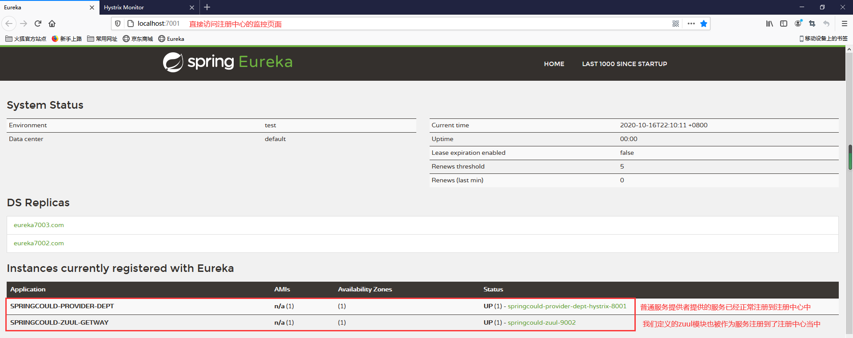Click the SPRINGCOULD-ZUUL-GETWAY application cell
Screen dimensions: 853x338
tap(60, 322)
